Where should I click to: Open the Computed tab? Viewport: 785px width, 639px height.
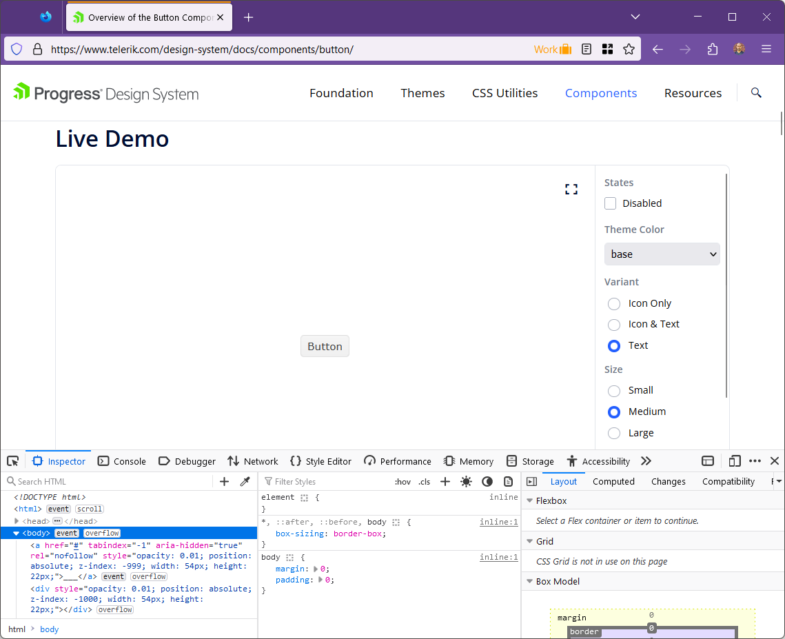click(613, 482)
